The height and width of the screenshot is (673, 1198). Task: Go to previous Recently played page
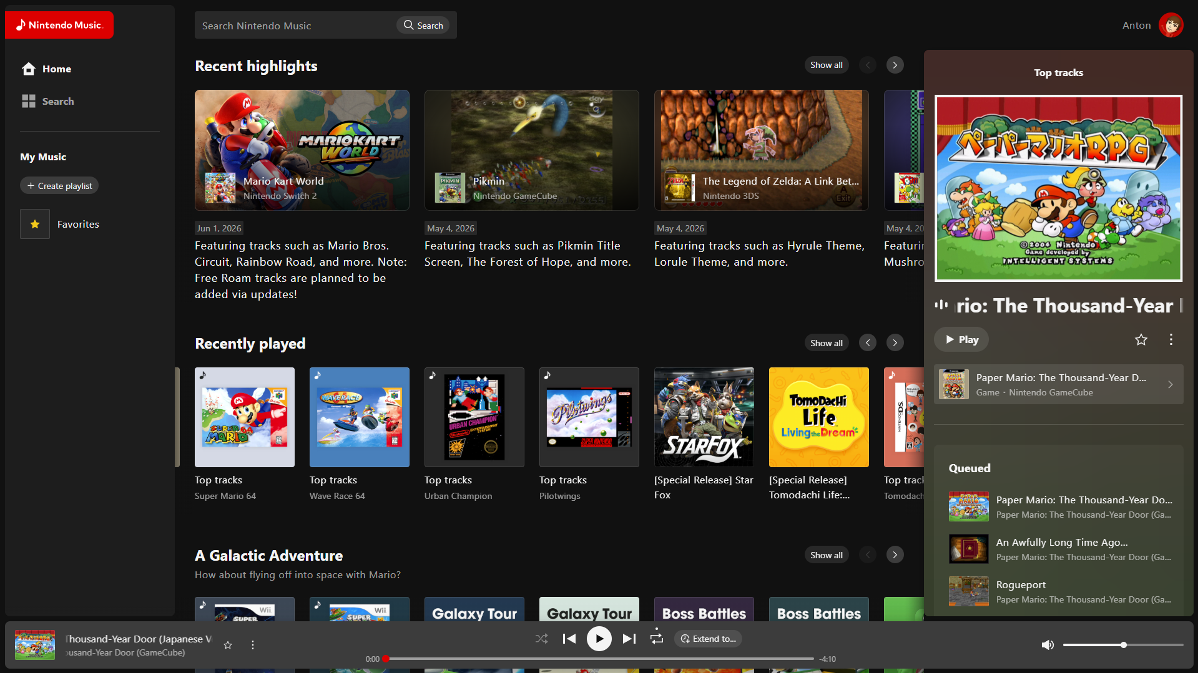(867, 343)
